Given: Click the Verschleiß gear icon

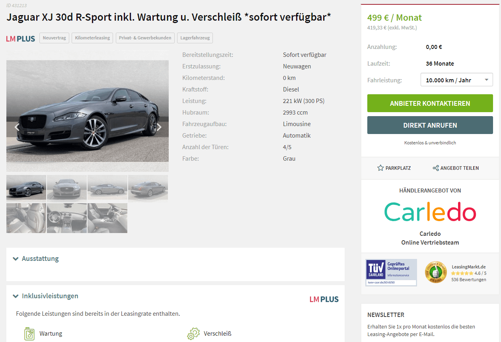Looking at the screenshot, I should coord(193,334).
